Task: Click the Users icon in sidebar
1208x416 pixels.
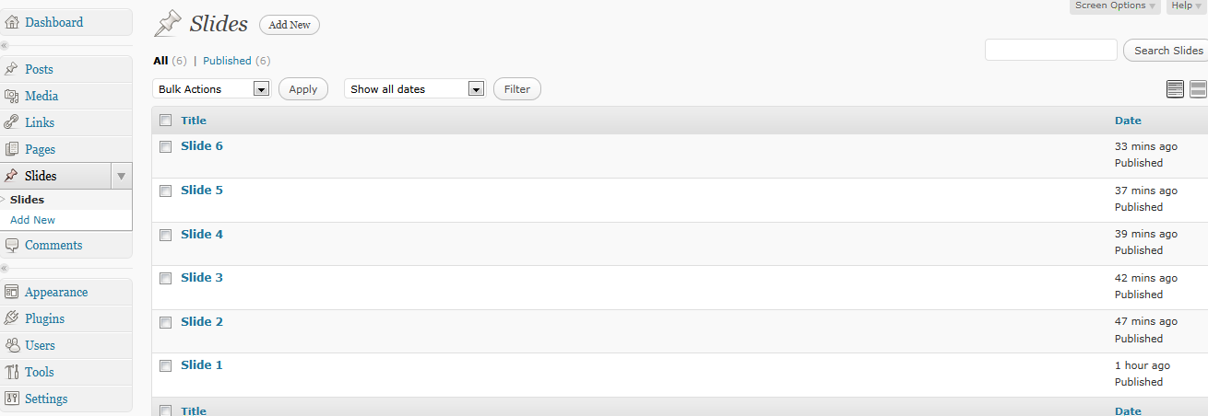Action: (11, 345)
